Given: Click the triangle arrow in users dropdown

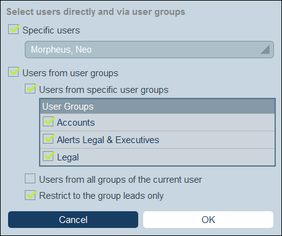Looking at the screenshot, I should click(265, 50).
